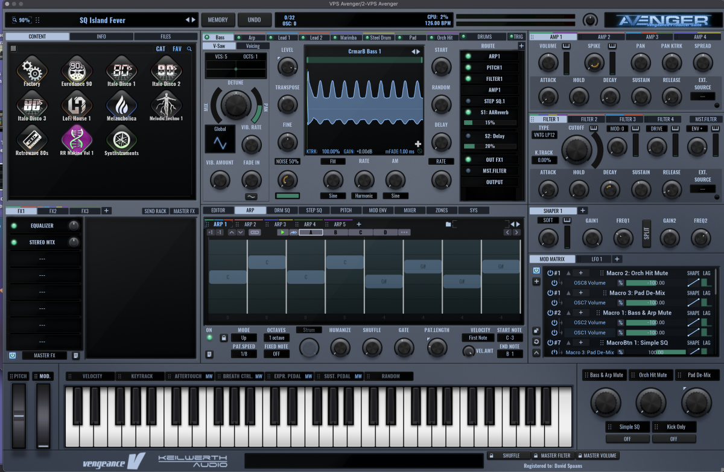
Task: Toggle the STEREO MTX effect power LED
Action: 14,243
